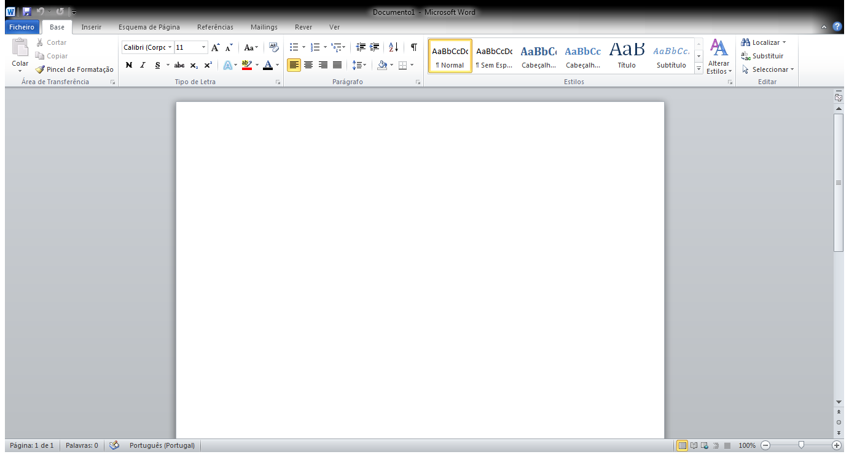Click the line spacing icon
Viewport: 849px width, 457px height.
coord(356,65)
